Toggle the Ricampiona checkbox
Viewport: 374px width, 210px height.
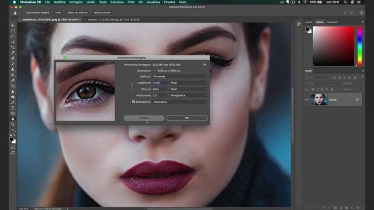134,102
